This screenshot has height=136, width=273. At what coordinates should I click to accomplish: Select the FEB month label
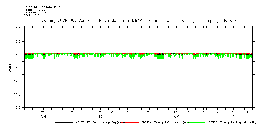98,117
